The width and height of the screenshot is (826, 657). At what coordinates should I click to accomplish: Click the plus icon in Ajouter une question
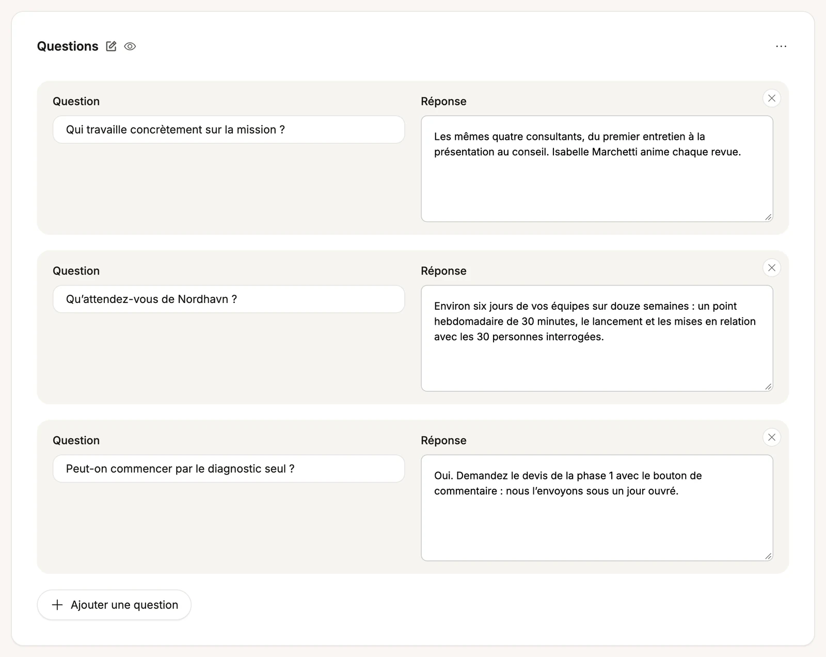click(57, 604)
